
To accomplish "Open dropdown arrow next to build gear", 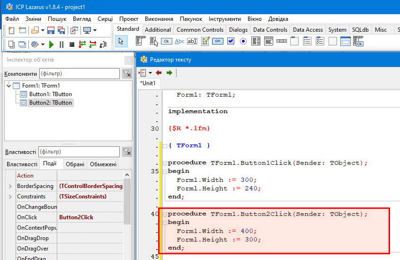I will click(43, 45).
